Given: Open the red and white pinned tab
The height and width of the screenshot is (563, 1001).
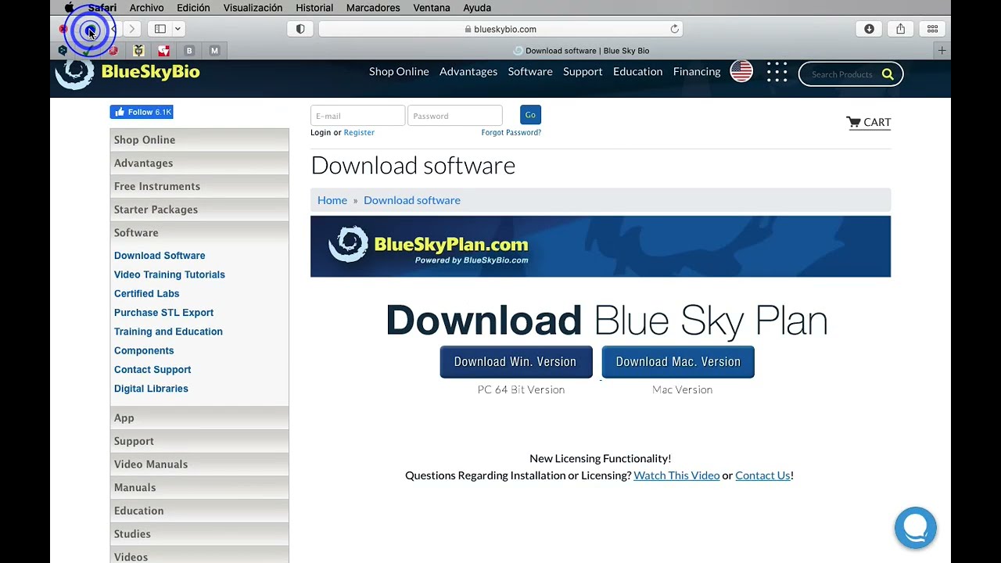Looking at the screenshot, I should click(x=163, y=51).
